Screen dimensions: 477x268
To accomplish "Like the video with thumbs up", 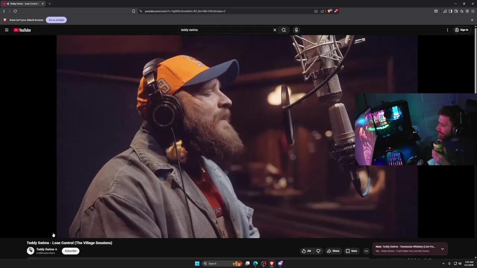I will (x=306, y=251).
